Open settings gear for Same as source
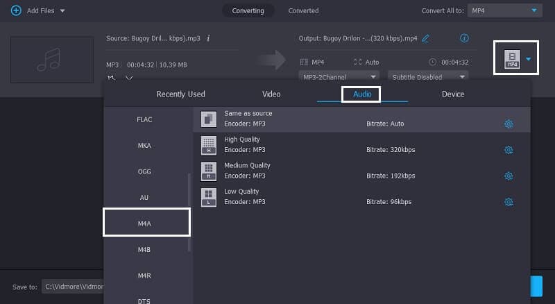The height and width of the screenshot is (304, 555). pyautogui.click(x=509, y=124)
